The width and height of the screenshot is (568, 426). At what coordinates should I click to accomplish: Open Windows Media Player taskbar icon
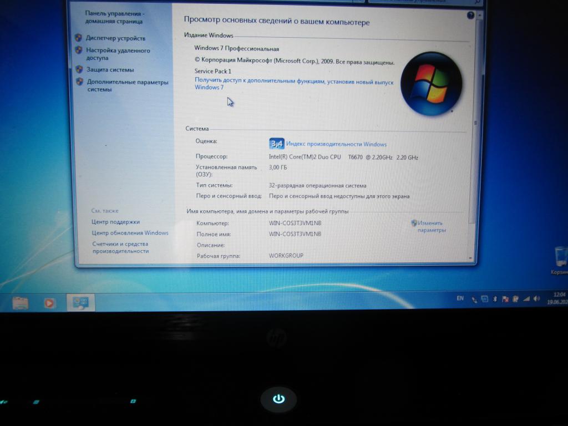[49, 303]
